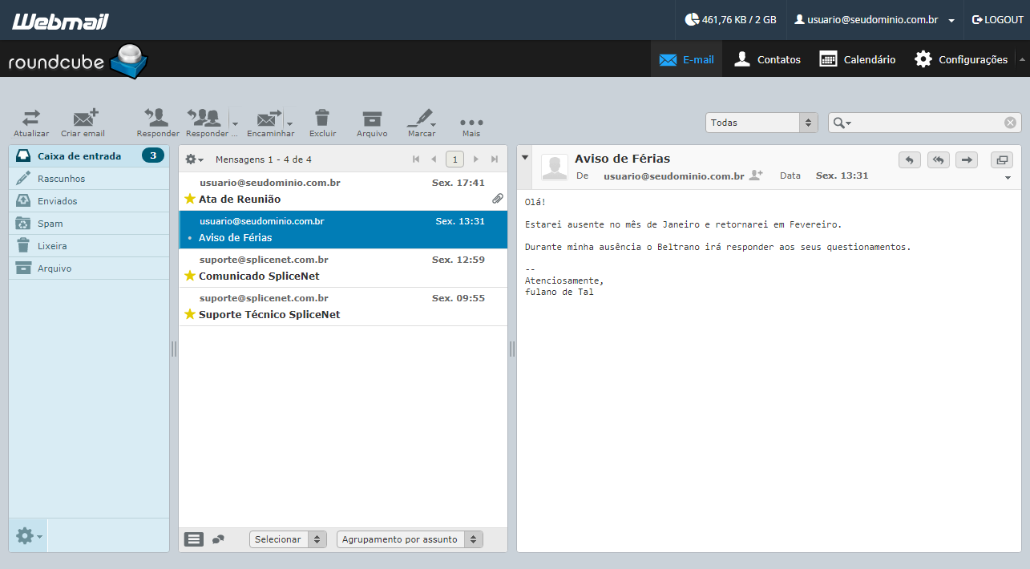Open message in new window icon
Screen dimensions: 1030x569
pyautogui.click(x=1002, y=159)
